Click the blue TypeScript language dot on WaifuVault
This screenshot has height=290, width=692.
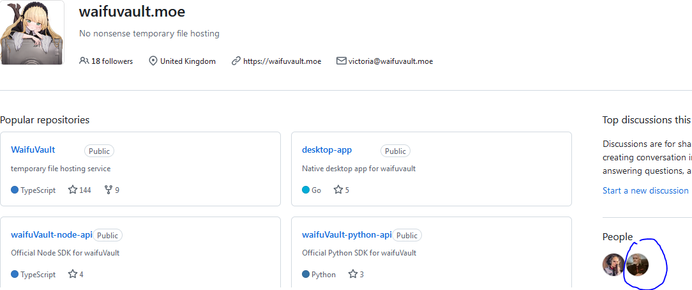[15, 190]
